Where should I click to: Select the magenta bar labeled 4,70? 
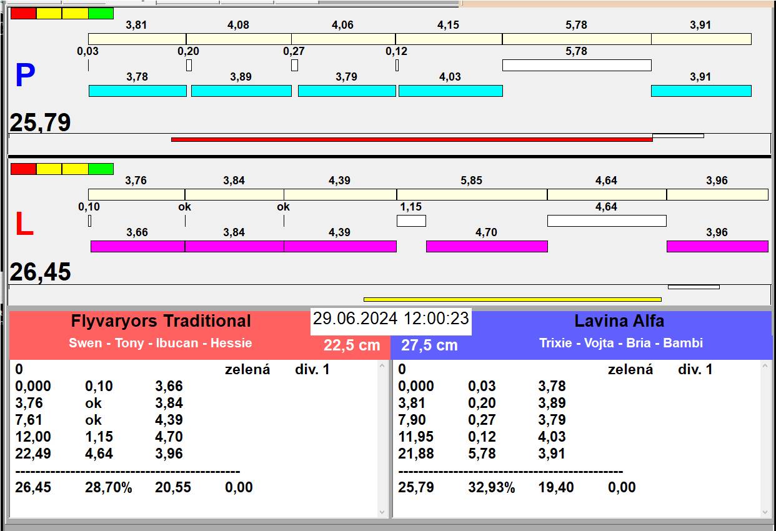[487, 246]
